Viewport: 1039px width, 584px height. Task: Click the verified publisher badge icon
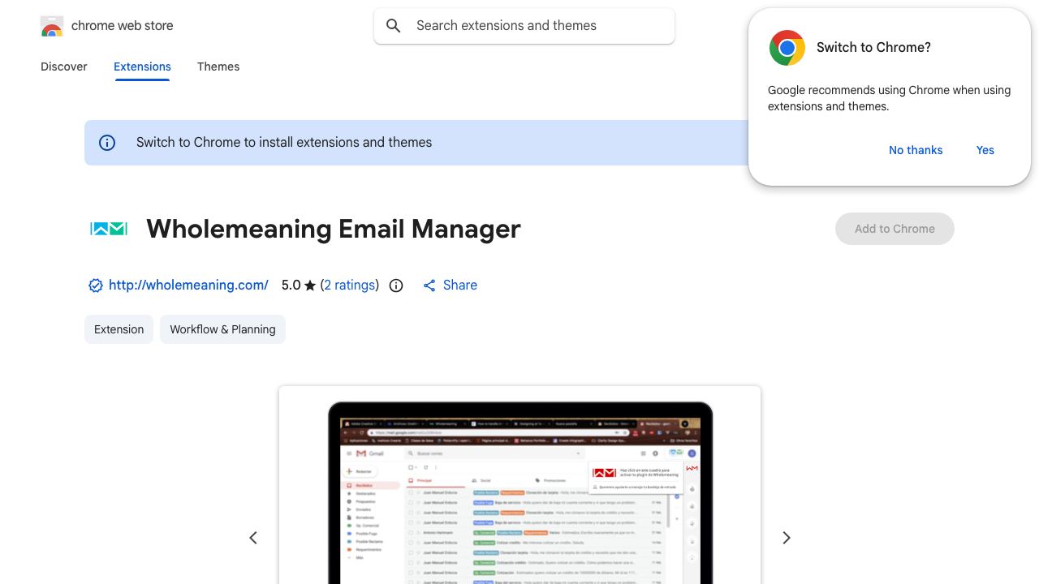(x=95, y=286)
